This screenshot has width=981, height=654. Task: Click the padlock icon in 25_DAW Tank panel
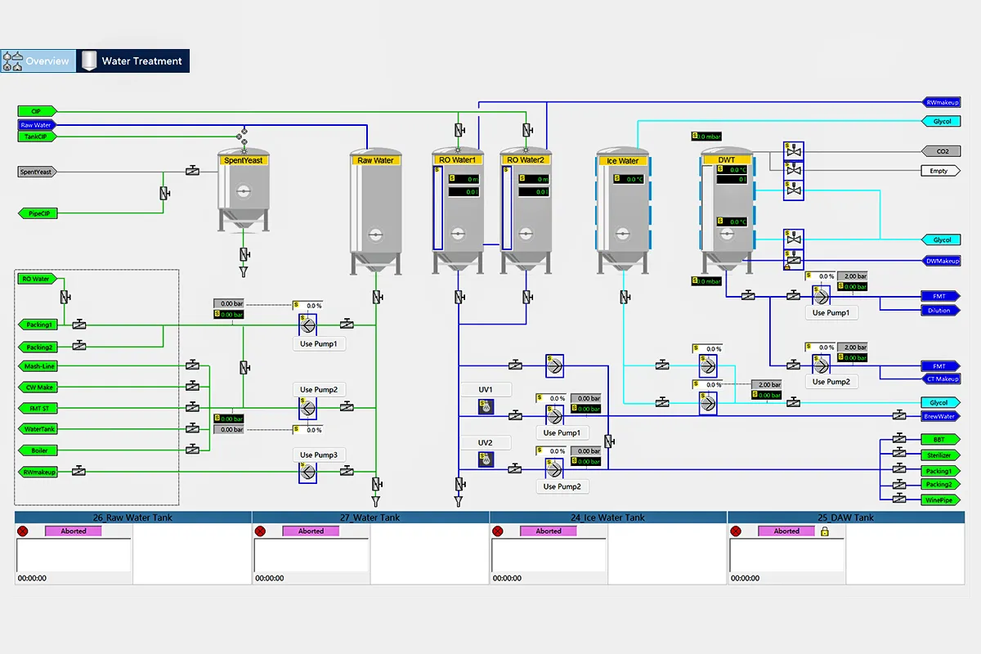pos(825,531)
